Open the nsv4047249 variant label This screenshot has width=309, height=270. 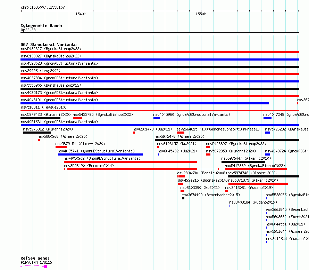tap(286, 114)
